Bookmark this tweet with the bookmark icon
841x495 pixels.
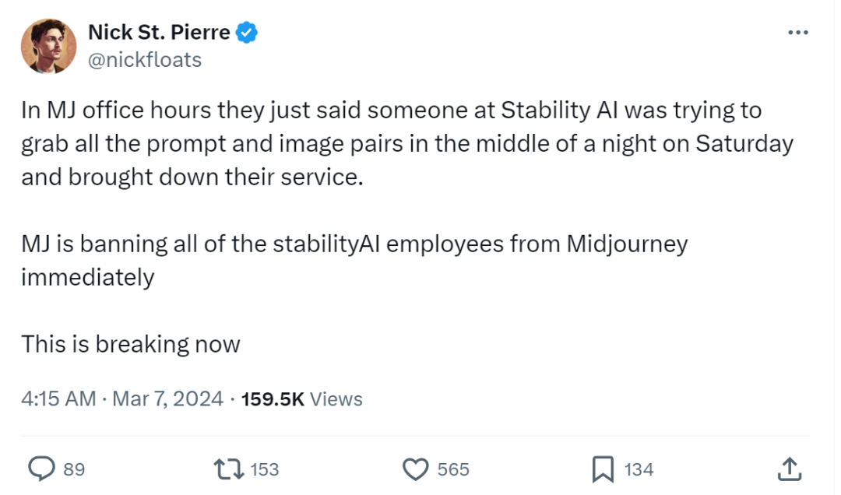tap(603, 469)
